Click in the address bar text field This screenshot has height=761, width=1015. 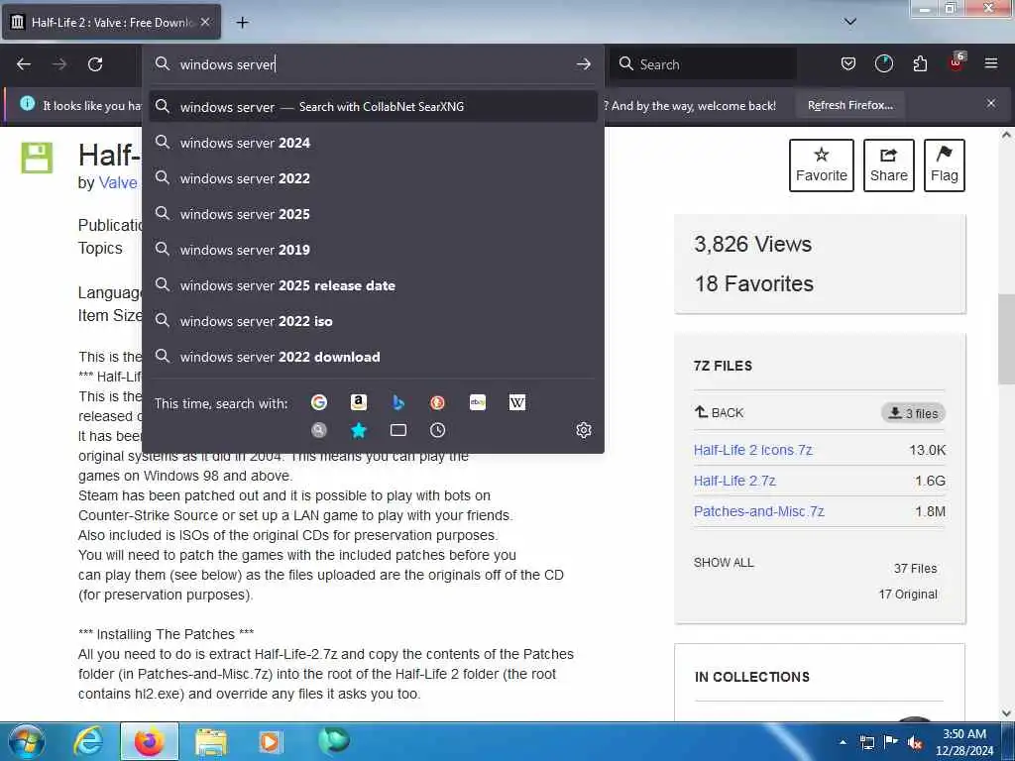(x=374, y=64)
